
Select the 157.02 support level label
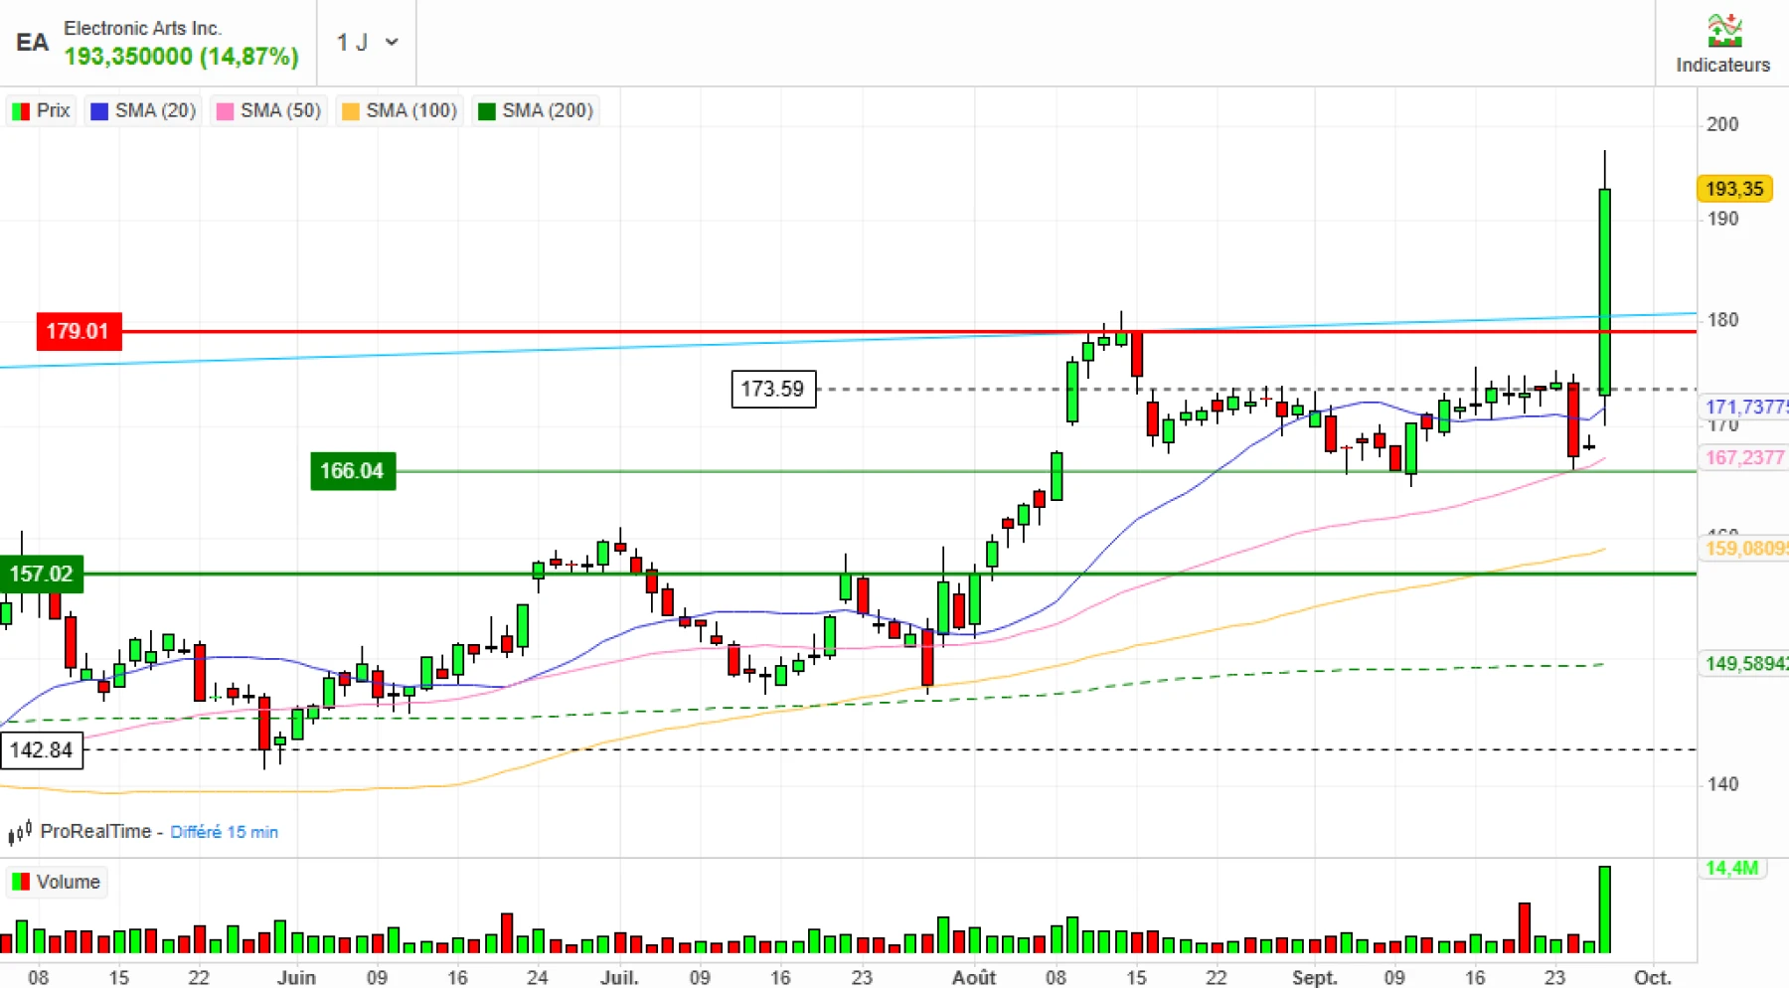[41, 574]
